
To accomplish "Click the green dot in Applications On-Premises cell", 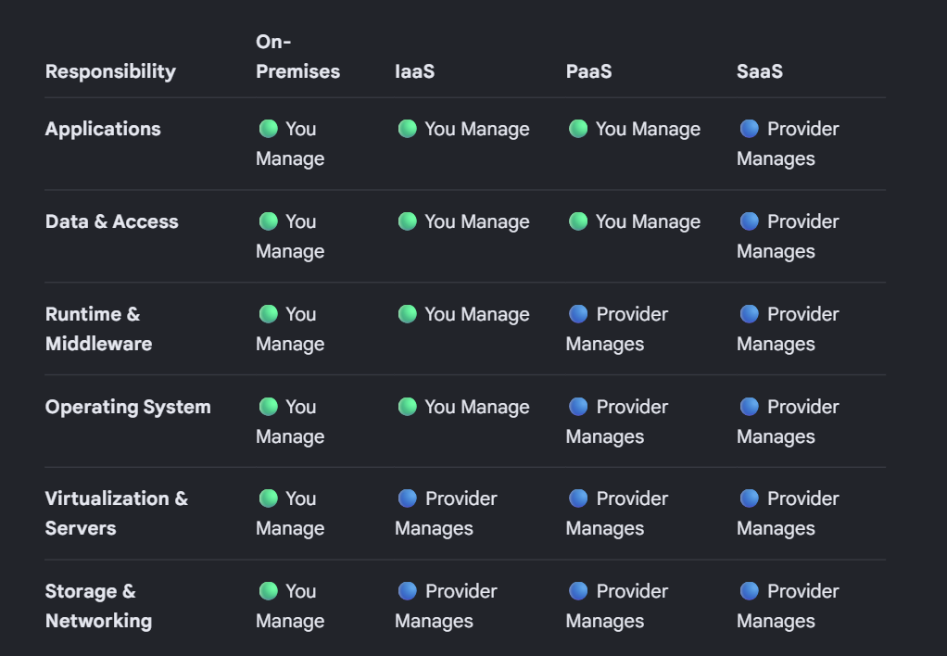I will (x=268, y=129).
